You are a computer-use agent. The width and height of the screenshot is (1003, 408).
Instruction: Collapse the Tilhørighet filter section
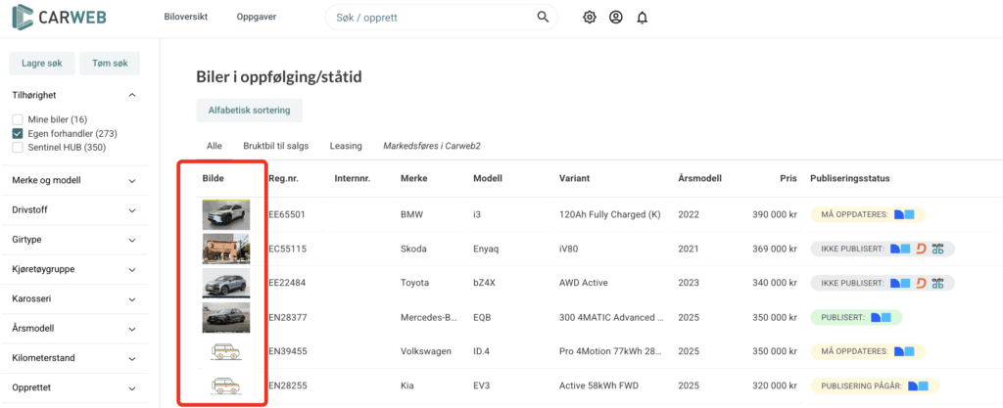132,96
